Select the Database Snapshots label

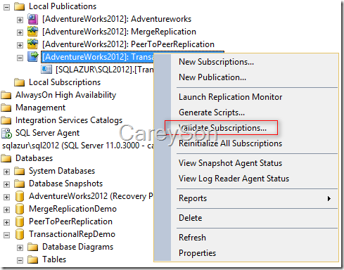[66, 184]
